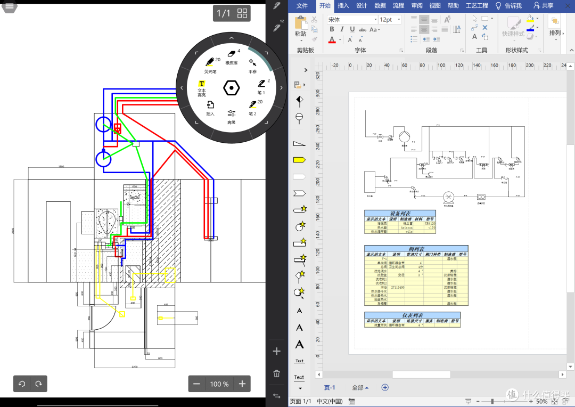Viewport: 575px width, 407px height.
Task: Select the 平移 pan tool
Action: (x=252, y=66)
